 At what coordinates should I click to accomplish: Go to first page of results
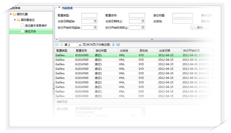click(57, 45)
